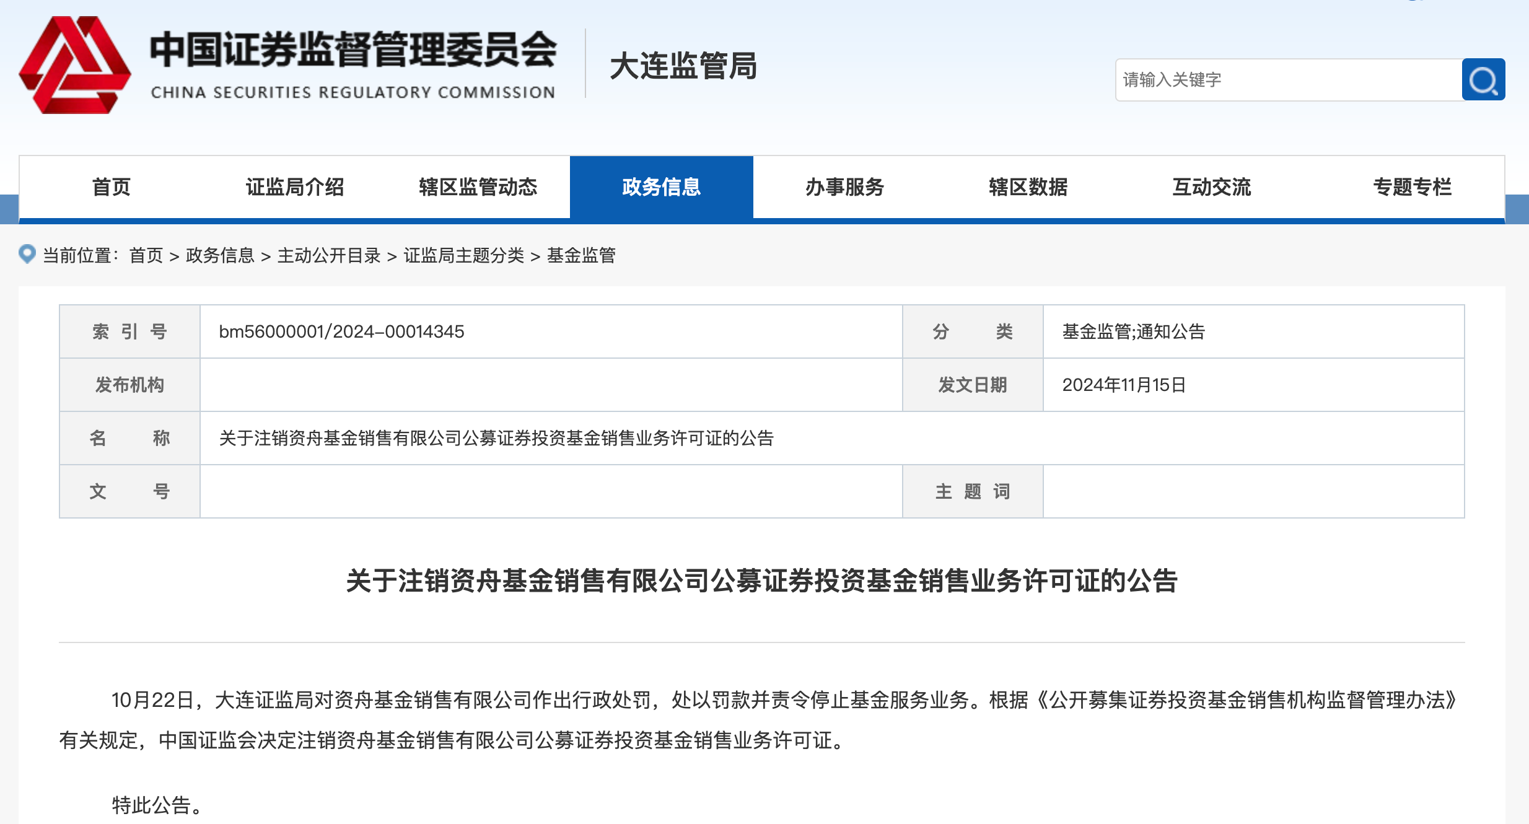
Task: Click the index number bm56000001/2024-00014345
Action: [341, 331]
